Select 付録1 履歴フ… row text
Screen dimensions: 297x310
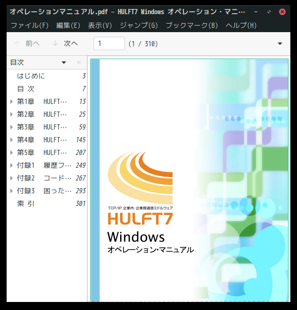(x=44, y=165)
